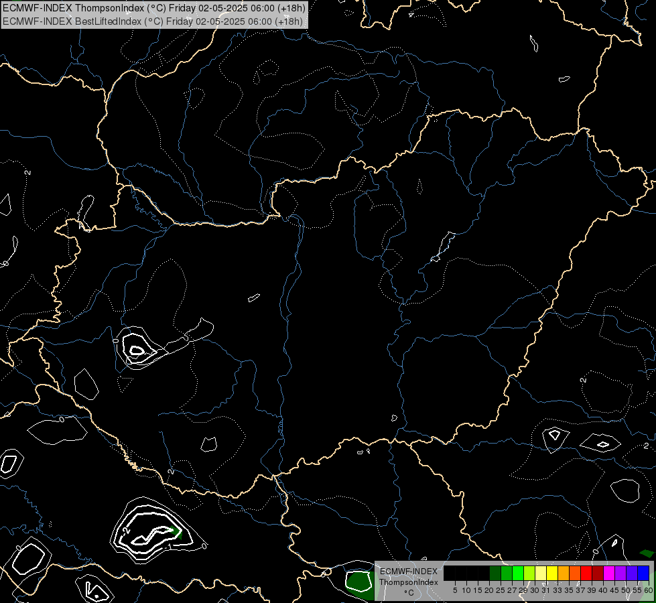Screen dimensions: 656x603
Task: Pick the purple 45–50 legend swatch
Action: (x=620, y=573)
